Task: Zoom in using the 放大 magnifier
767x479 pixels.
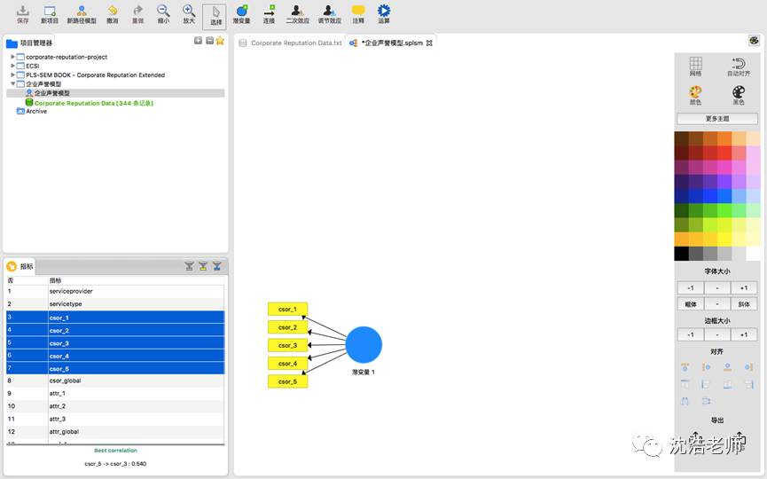Action: [189, 14]
